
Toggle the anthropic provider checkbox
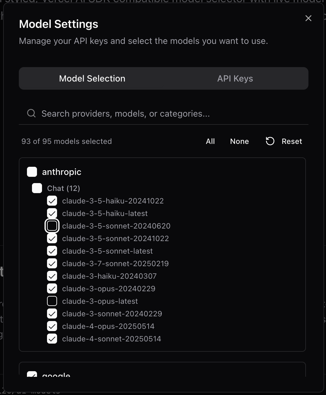pyautogui.click(x=32, y=172)
